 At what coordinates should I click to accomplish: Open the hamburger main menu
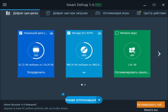[4, 5]
